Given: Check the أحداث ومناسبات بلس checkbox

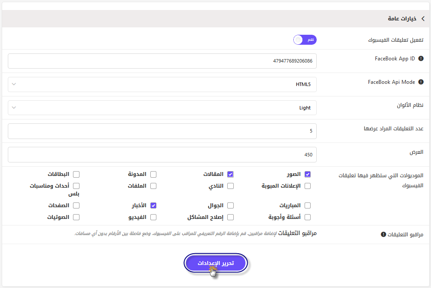Looking at the screenshot, I should [76, 186].
